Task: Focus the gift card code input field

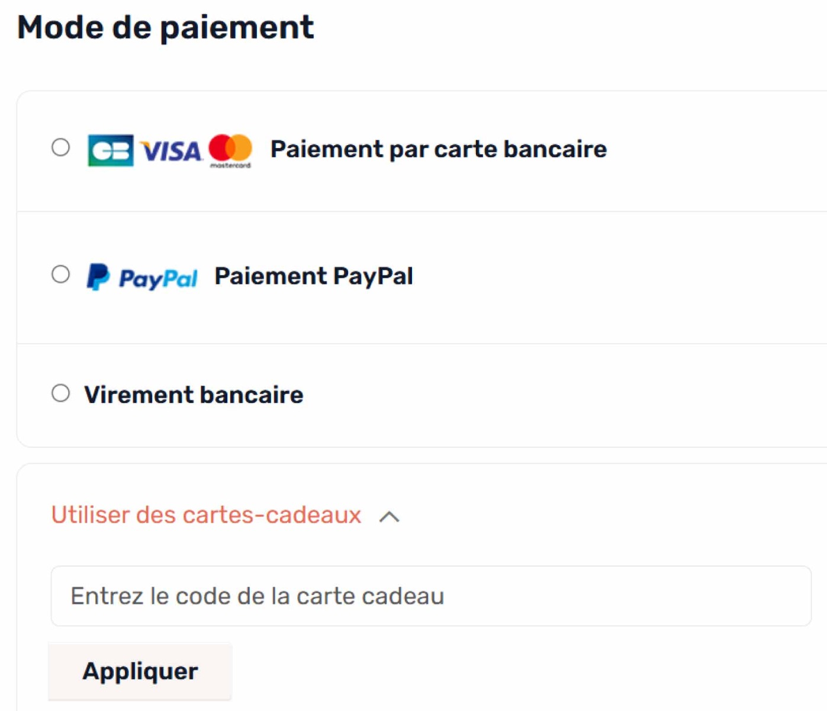Action: click(x=430, y=596)
